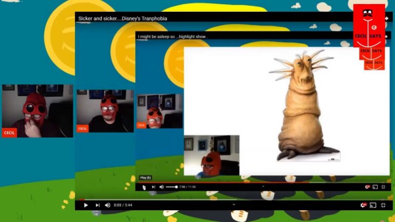Expand the chevron in inner player control bar
Screen dimensions: 395x222
(x=263, y=187)
